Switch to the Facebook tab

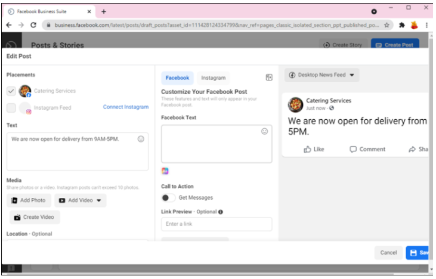(177, 78)
